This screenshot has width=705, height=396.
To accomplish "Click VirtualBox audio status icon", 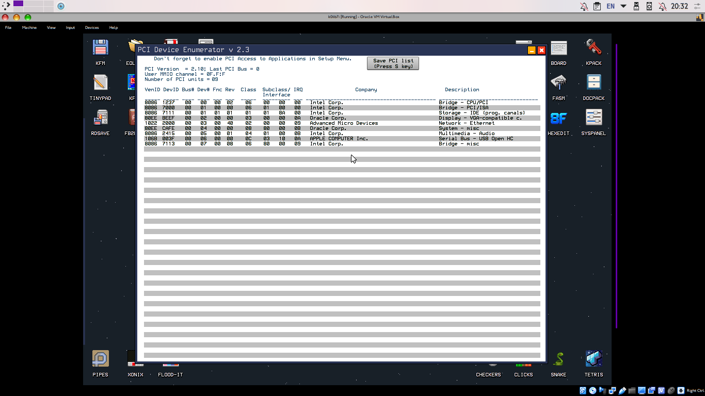I will pos(602,390).
